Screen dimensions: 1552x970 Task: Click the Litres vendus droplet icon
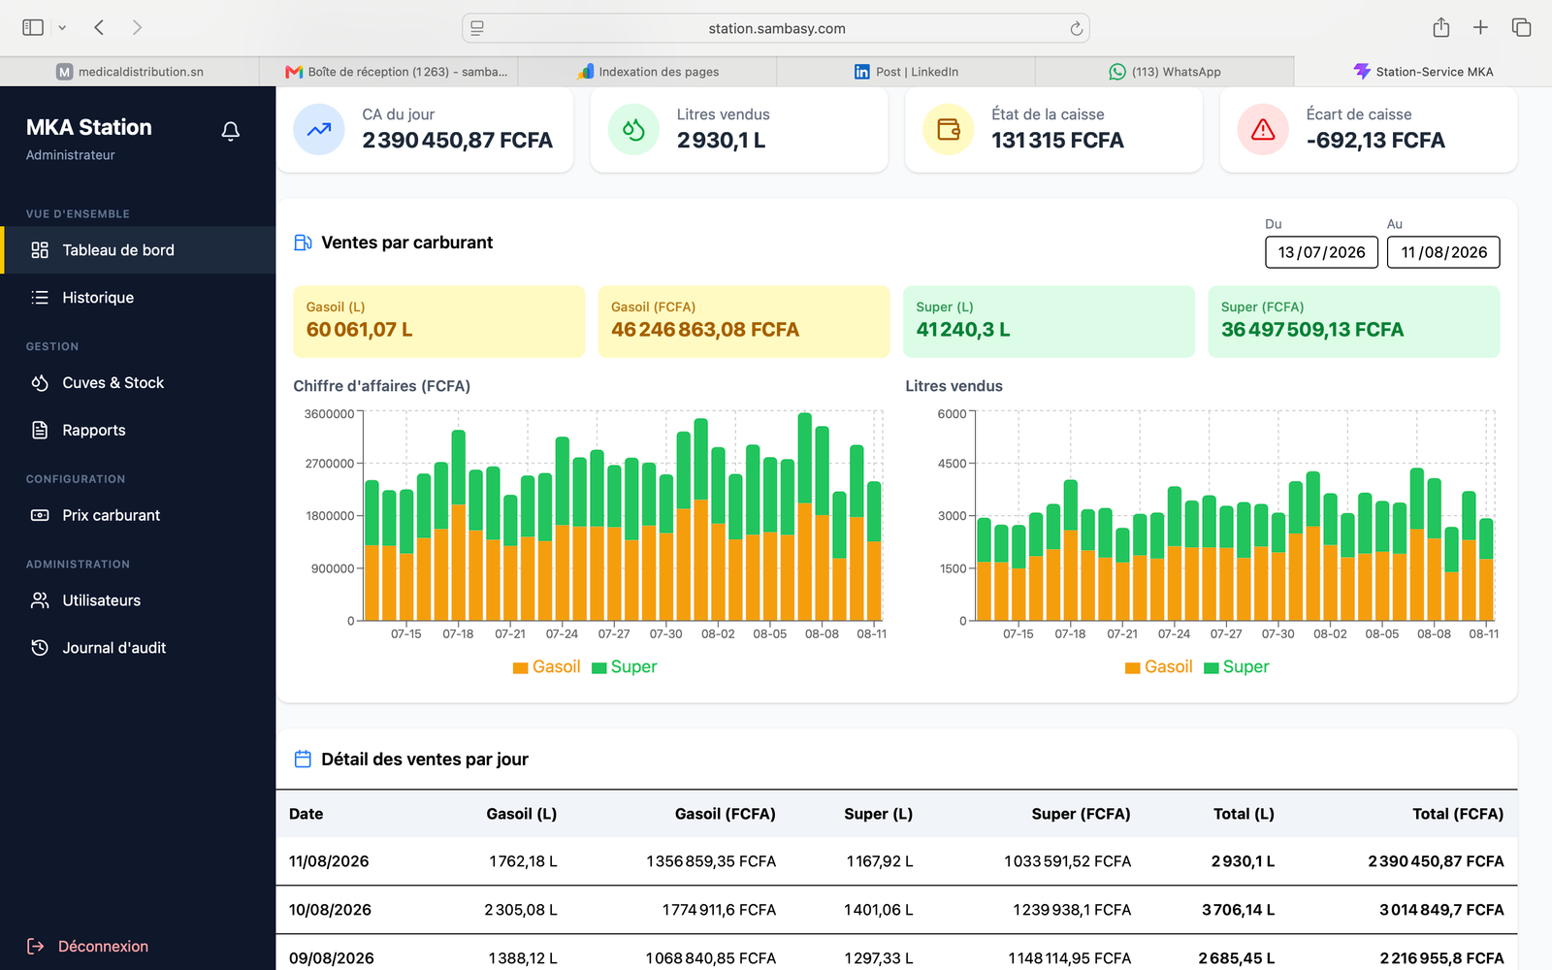click(x=633, y=129)
